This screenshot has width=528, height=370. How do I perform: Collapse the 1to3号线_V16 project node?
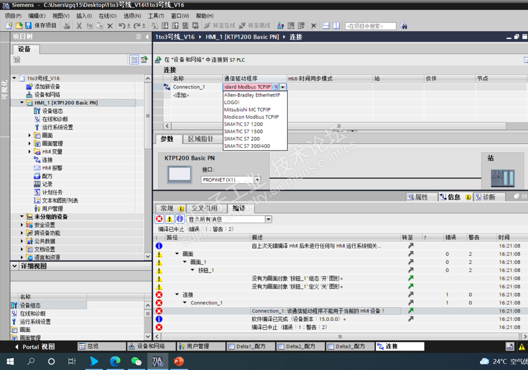(14, 78)
